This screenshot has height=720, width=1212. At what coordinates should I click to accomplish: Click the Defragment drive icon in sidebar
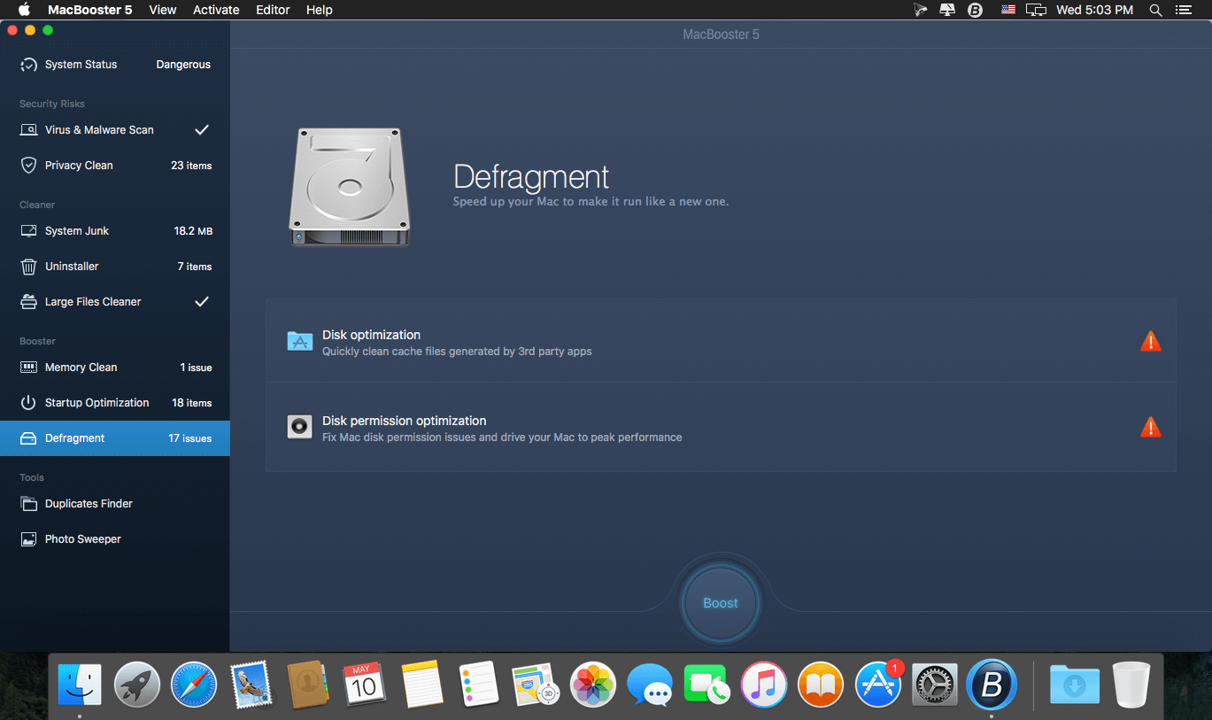[29, 438]
